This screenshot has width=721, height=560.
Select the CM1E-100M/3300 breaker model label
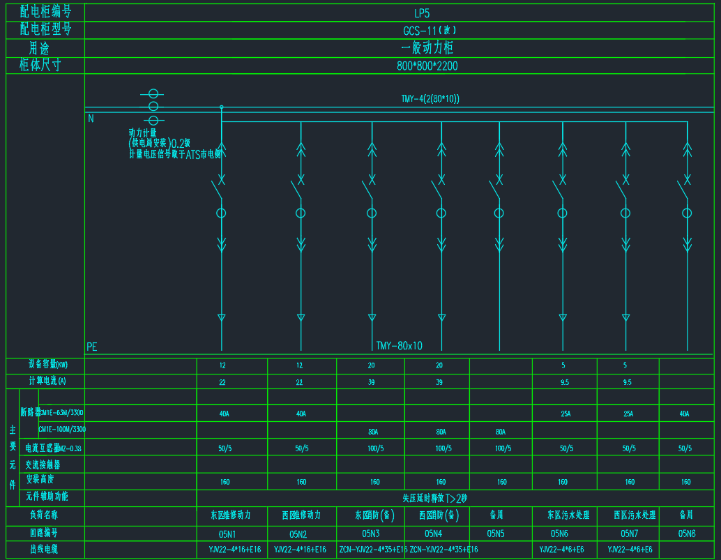pyautogui.click(x=63, y=429)
